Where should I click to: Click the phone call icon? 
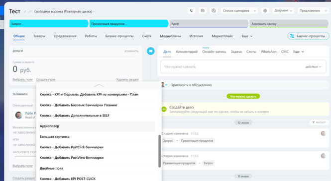coord(191,11)
